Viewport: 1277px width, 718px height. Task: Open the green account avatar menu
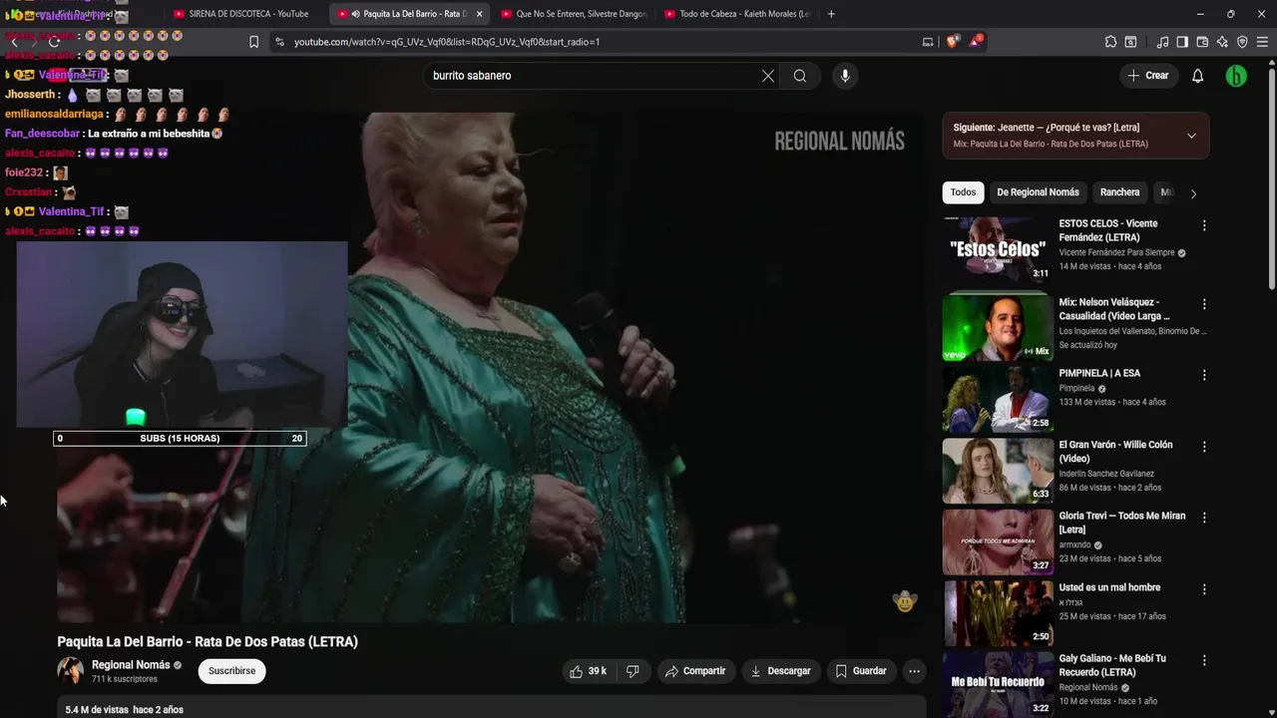(x=1236, y=76)
